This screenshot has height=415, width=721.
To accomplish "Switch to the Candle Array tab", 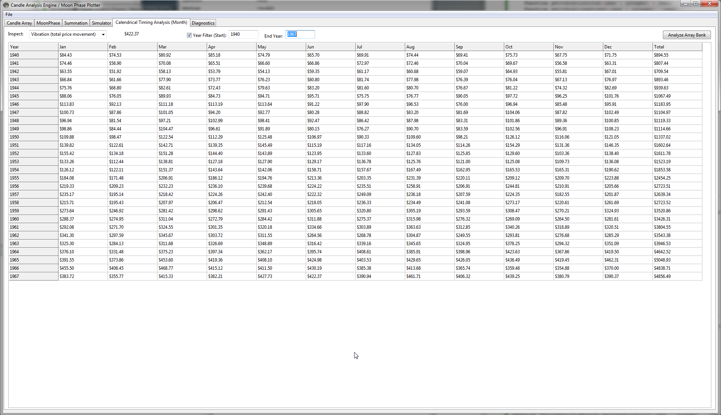I will click(x=19, y=23).
